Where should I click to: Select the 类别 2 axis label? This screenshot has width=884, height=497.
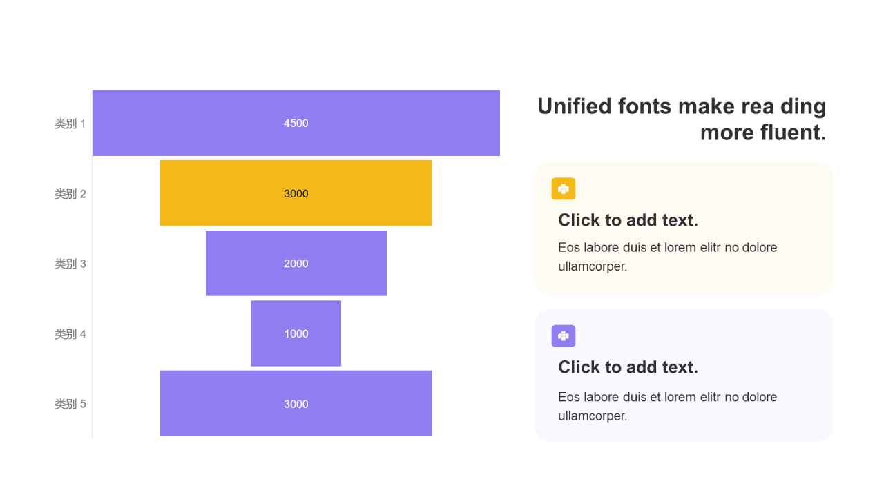pyautogui.click(x=70, y=194)
